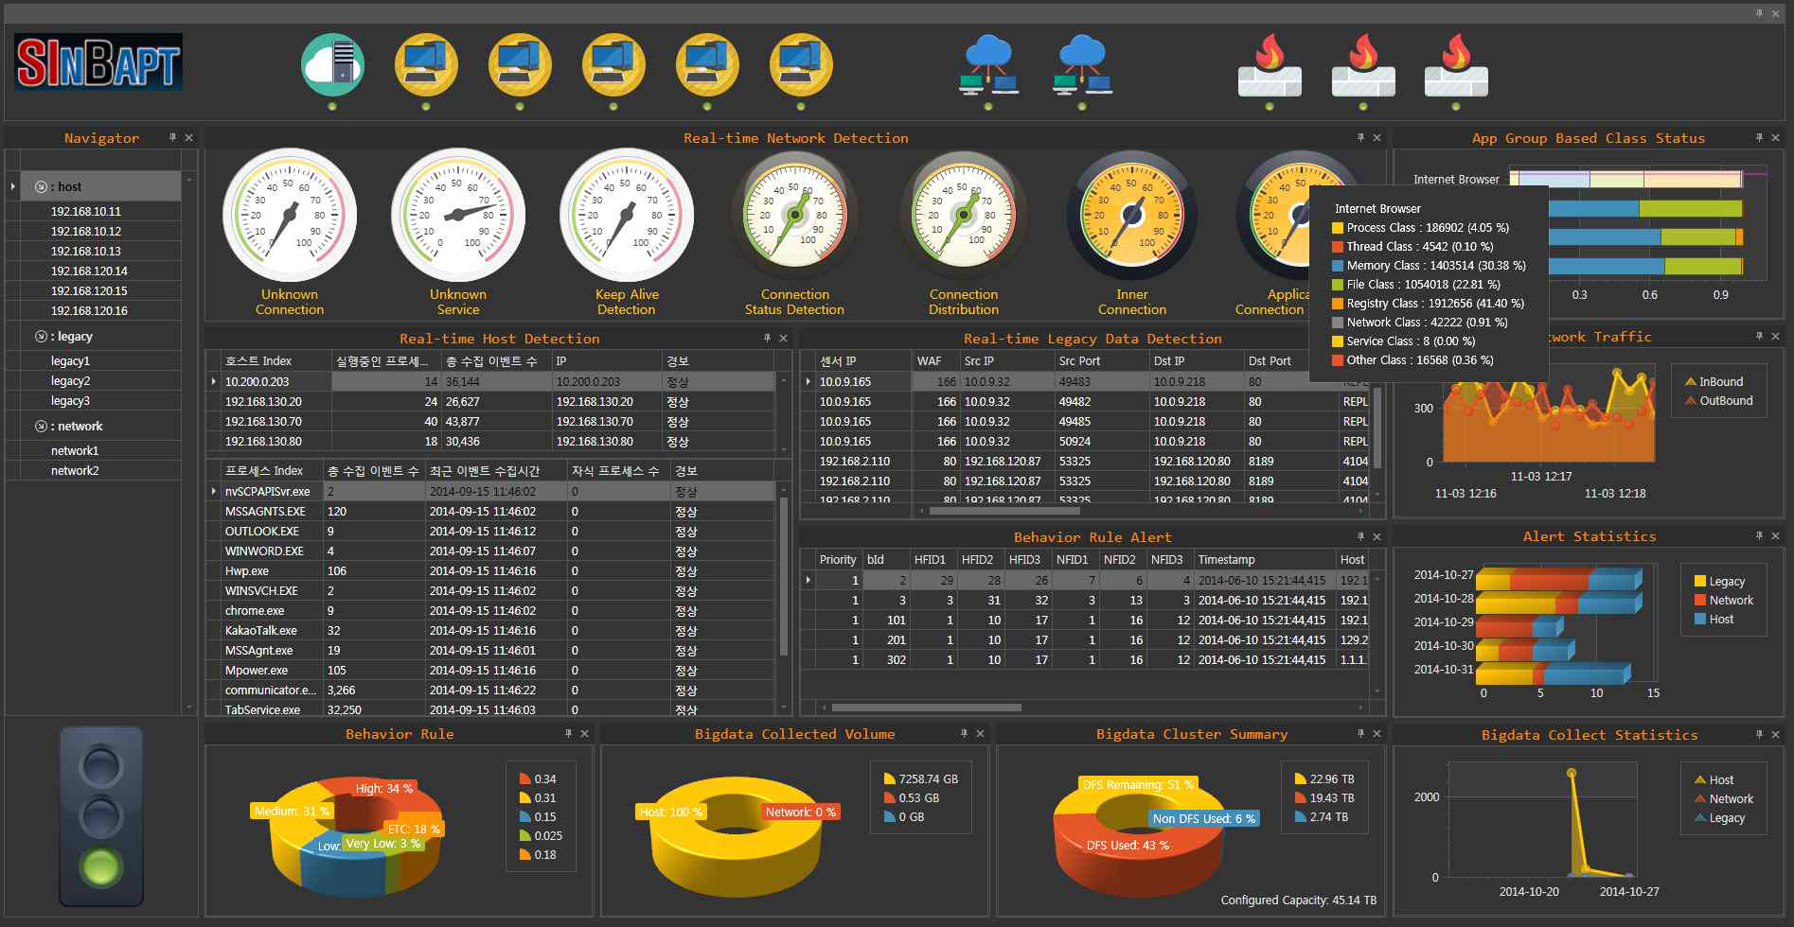This screenshot has width=1794, height=927.
Task: Toggle 0.34 legend in Behavior Rule
Action: click(537, 778)
